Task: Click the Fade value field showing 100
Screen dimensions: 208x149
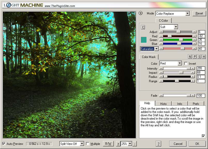Action: [x=201, y=96]
